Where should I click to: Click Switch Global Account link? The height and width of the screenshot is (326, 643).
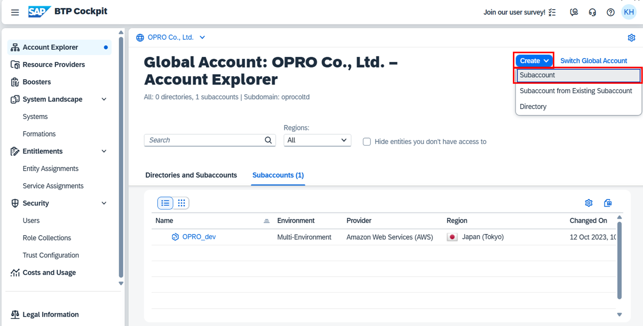pos(593,61)
